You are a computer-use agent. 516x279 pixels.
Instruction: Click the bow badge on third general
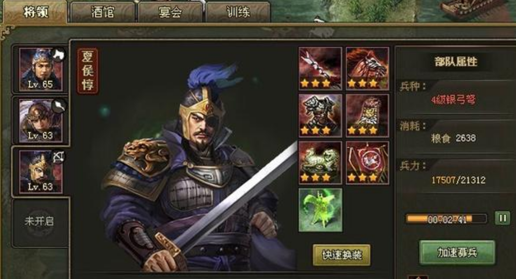point(59,157)
